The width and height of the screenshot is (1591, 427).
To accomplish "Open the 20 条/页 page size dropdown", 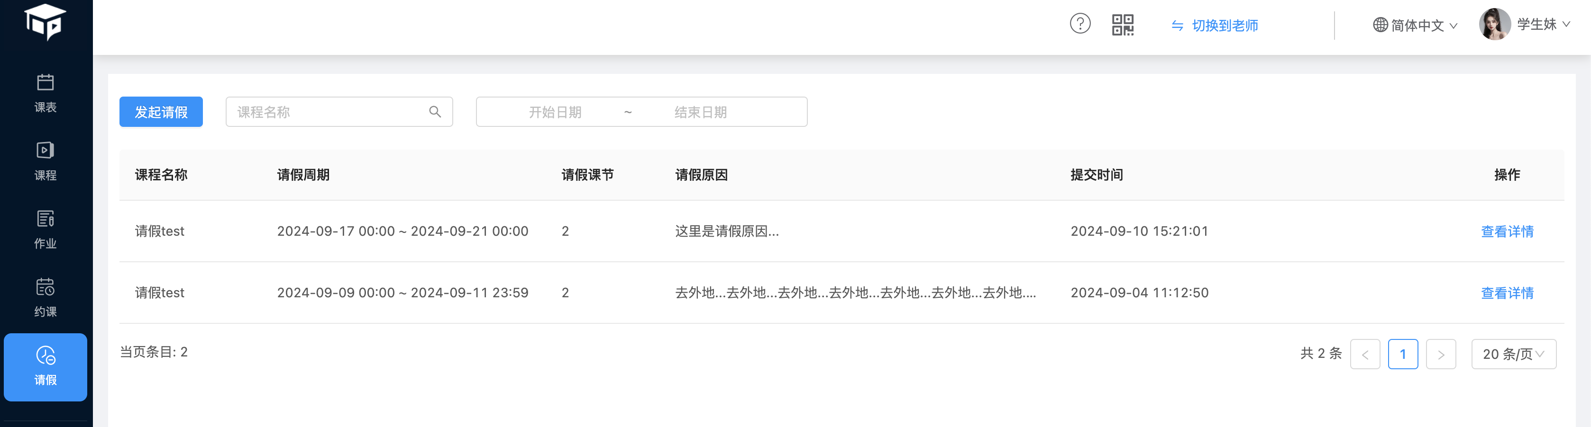I will coord(1513,354).
